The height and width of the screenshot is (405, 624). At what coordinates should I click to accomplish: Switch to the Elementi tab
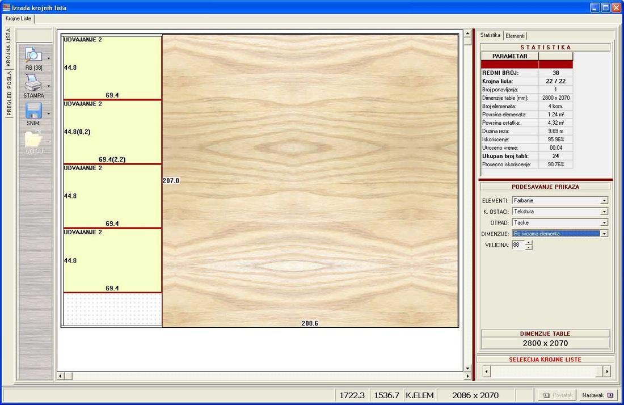tap(515, 35)
